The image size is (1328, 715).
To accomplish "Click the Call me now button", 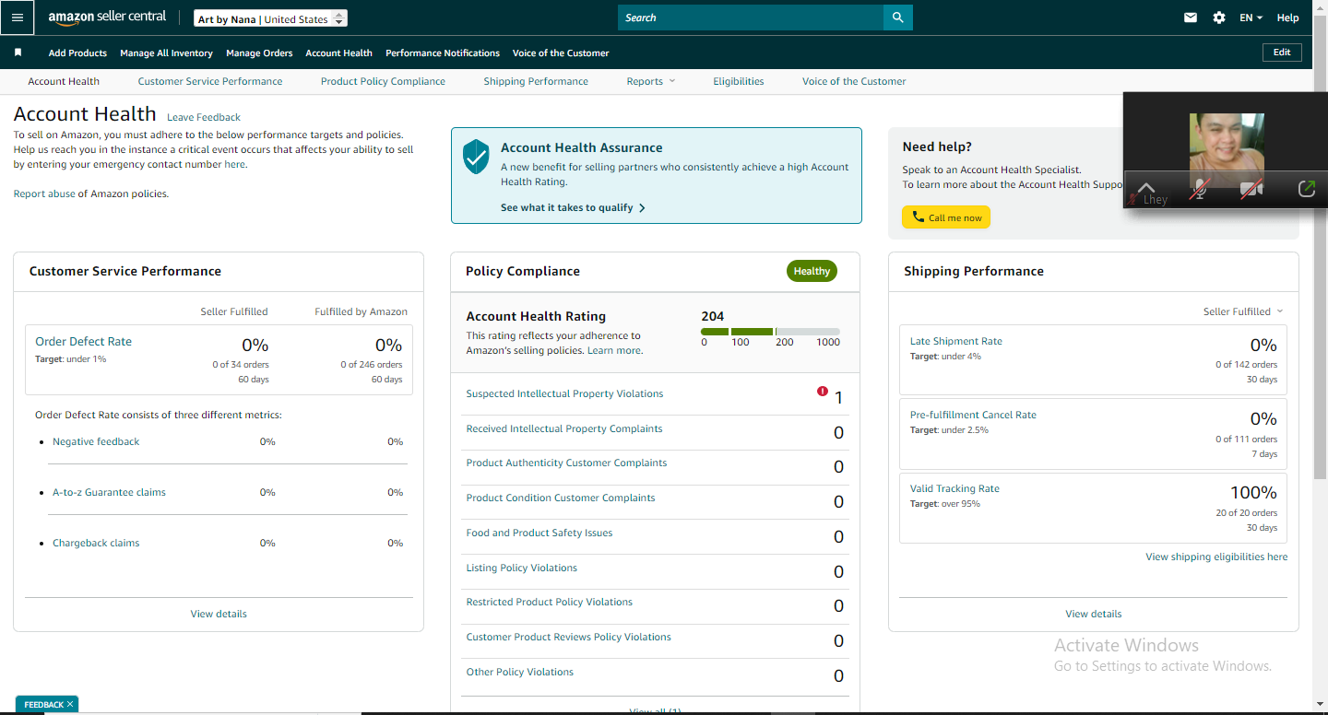I will pyautogui.click(x=946, y=217).
